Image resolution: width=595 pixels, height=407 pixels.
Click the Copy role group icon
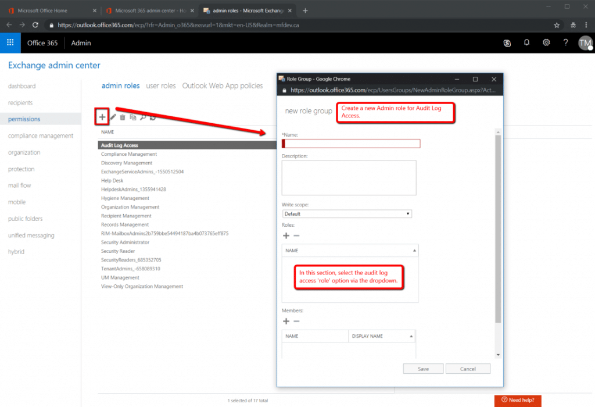[x=133, y=117]
